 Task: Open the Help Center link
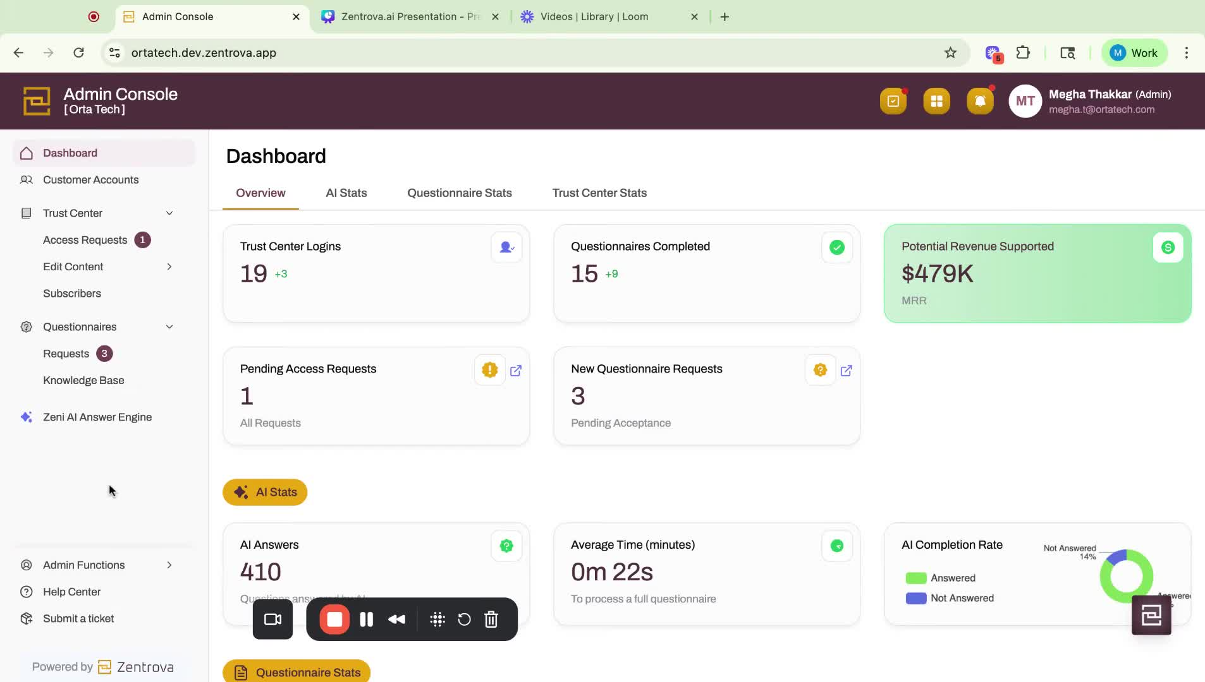[71, 592]
